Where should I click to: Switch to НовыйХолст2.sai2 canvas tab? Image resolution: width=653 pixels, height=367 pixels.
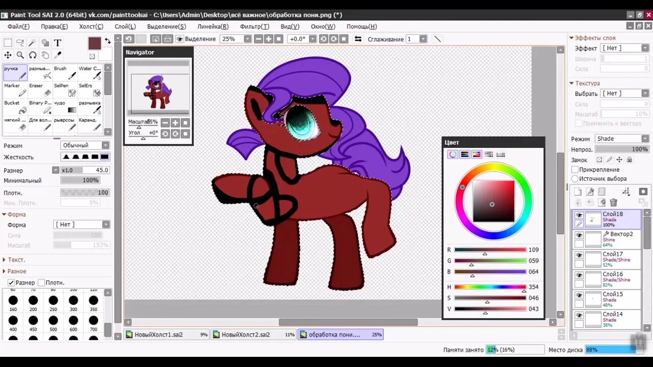[x=254, y=335]
